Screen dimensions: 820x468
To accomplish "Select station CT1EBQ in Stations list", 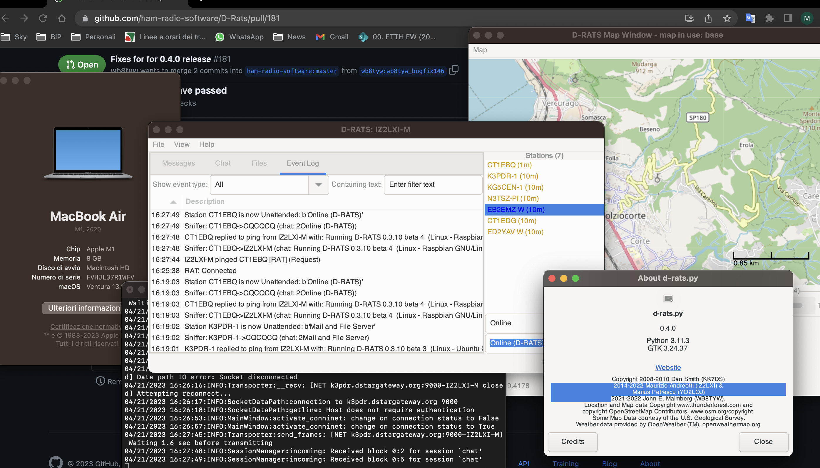I will (x=509, y=165).
